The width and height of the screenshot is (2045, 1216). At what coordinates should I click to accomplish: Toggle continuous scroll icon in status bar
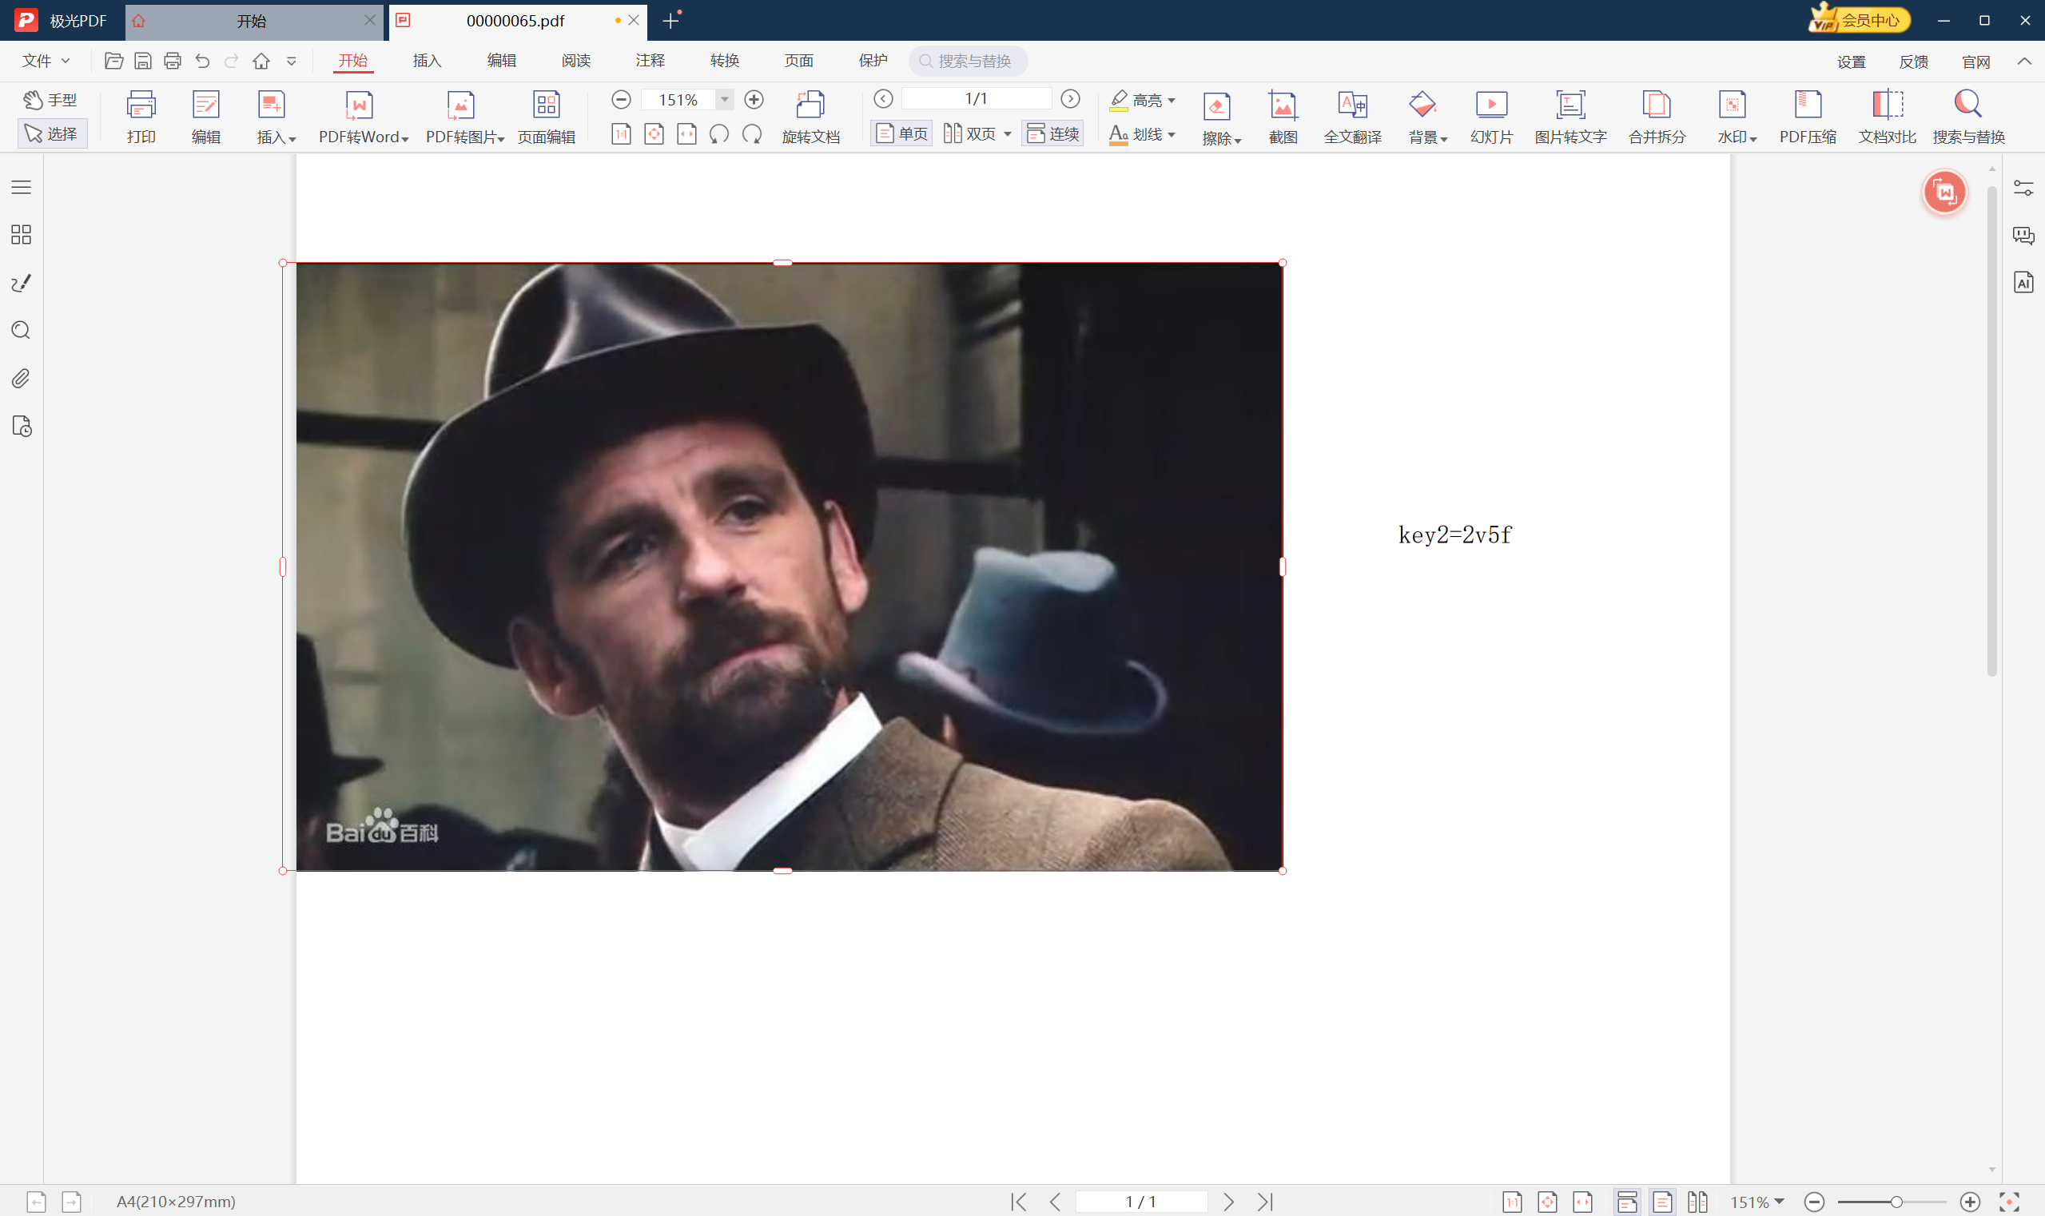(1627, 1202)
